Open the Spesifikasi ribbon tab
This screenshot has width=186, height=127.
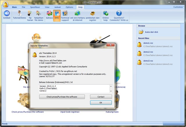(x=35, y=7)
